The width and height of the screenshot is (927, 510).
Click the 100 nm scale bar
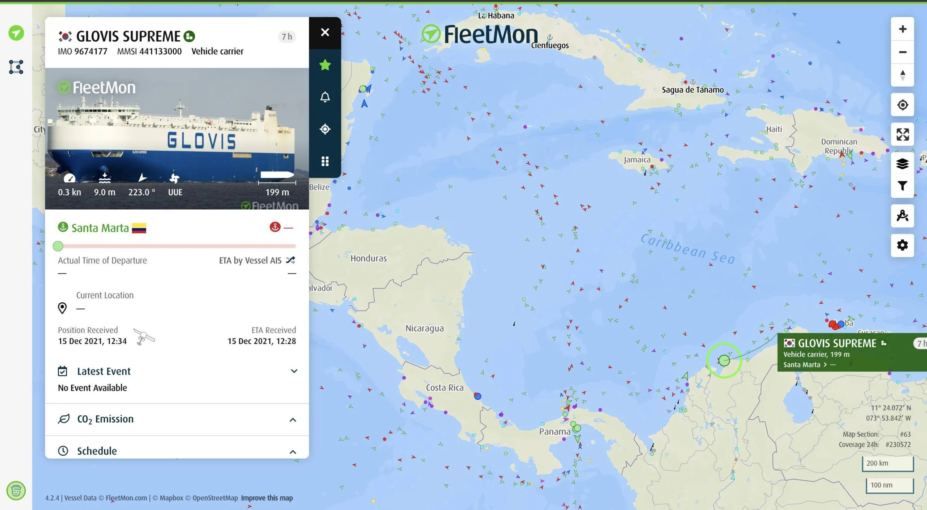pos(890,485)
